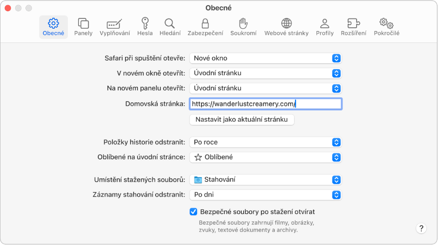Expand the Safari při spuštění otevře dropdown
This screenshot has height=245, width=438.
[265, 58]
